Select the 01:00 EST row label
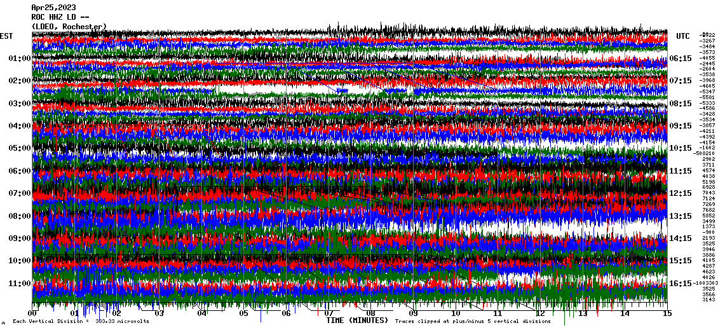This screenshot has height=330, width=718. pyautogui.click(x=20, y=58)
